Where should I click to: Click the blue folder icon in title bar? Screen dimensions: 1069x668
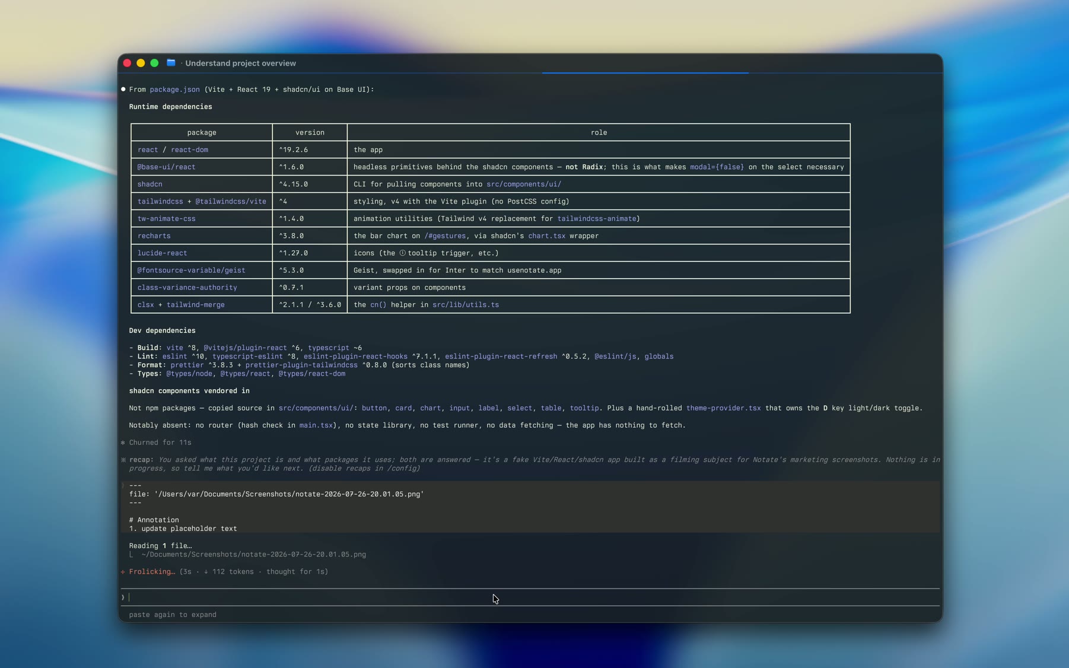[171, 63]
